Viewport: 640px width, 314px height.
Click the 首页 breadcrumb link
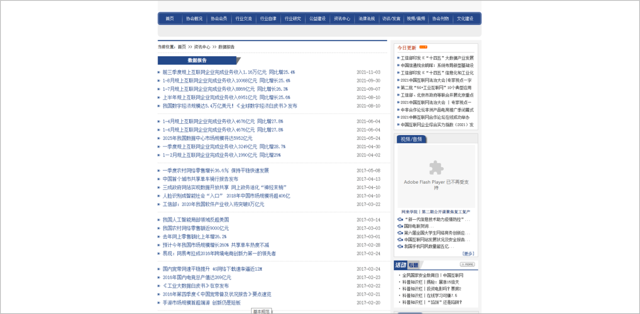(181, 46)
